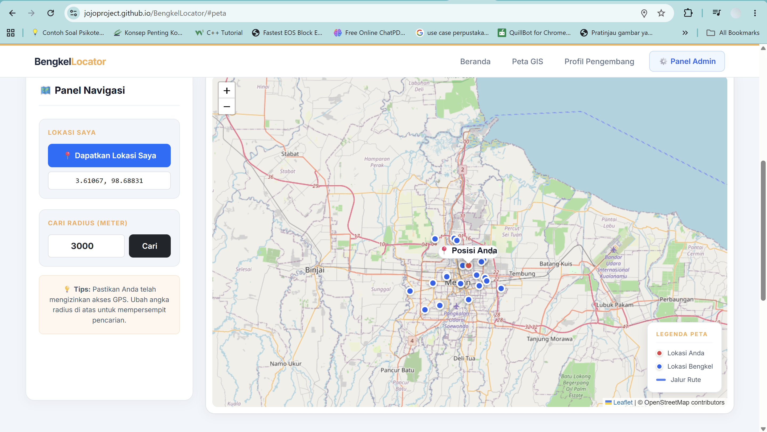Open the QuillBot for Chrome... bookmark
The height and width of the screenshot is (432, 767).
(x=534, y=33)
